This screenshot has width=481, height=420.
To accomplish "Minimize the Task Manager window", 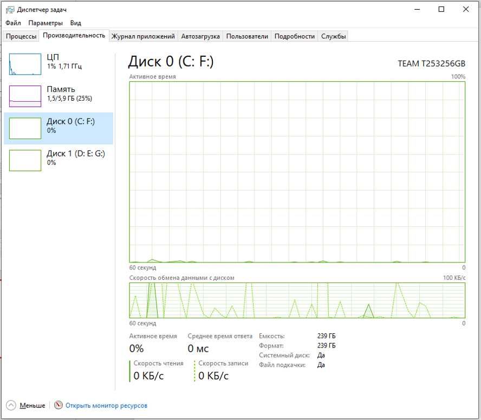I will (417, 10).
